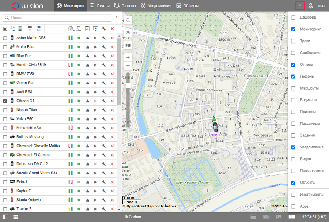Sort the unit list alphabetically A-Z
329x222 pixels.
(12, 29)
